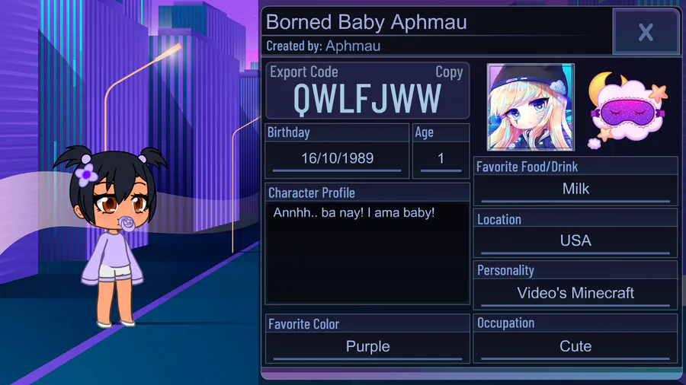
Task: Click the purple flower hair accessory
Action: click(x=86, y=174)
